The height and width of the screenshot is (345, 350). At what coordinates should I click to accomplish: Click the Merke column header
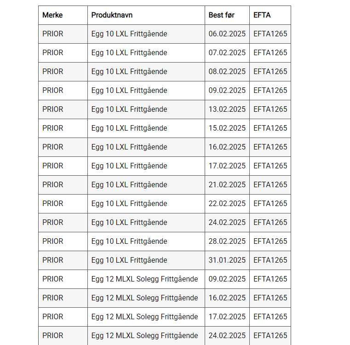(x=52, y=15)
